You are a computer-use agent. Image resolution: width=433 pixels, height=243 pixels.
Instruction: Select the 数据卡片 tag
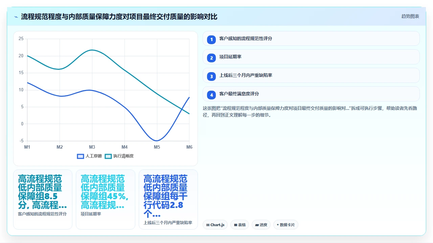(x=286, y=225)
